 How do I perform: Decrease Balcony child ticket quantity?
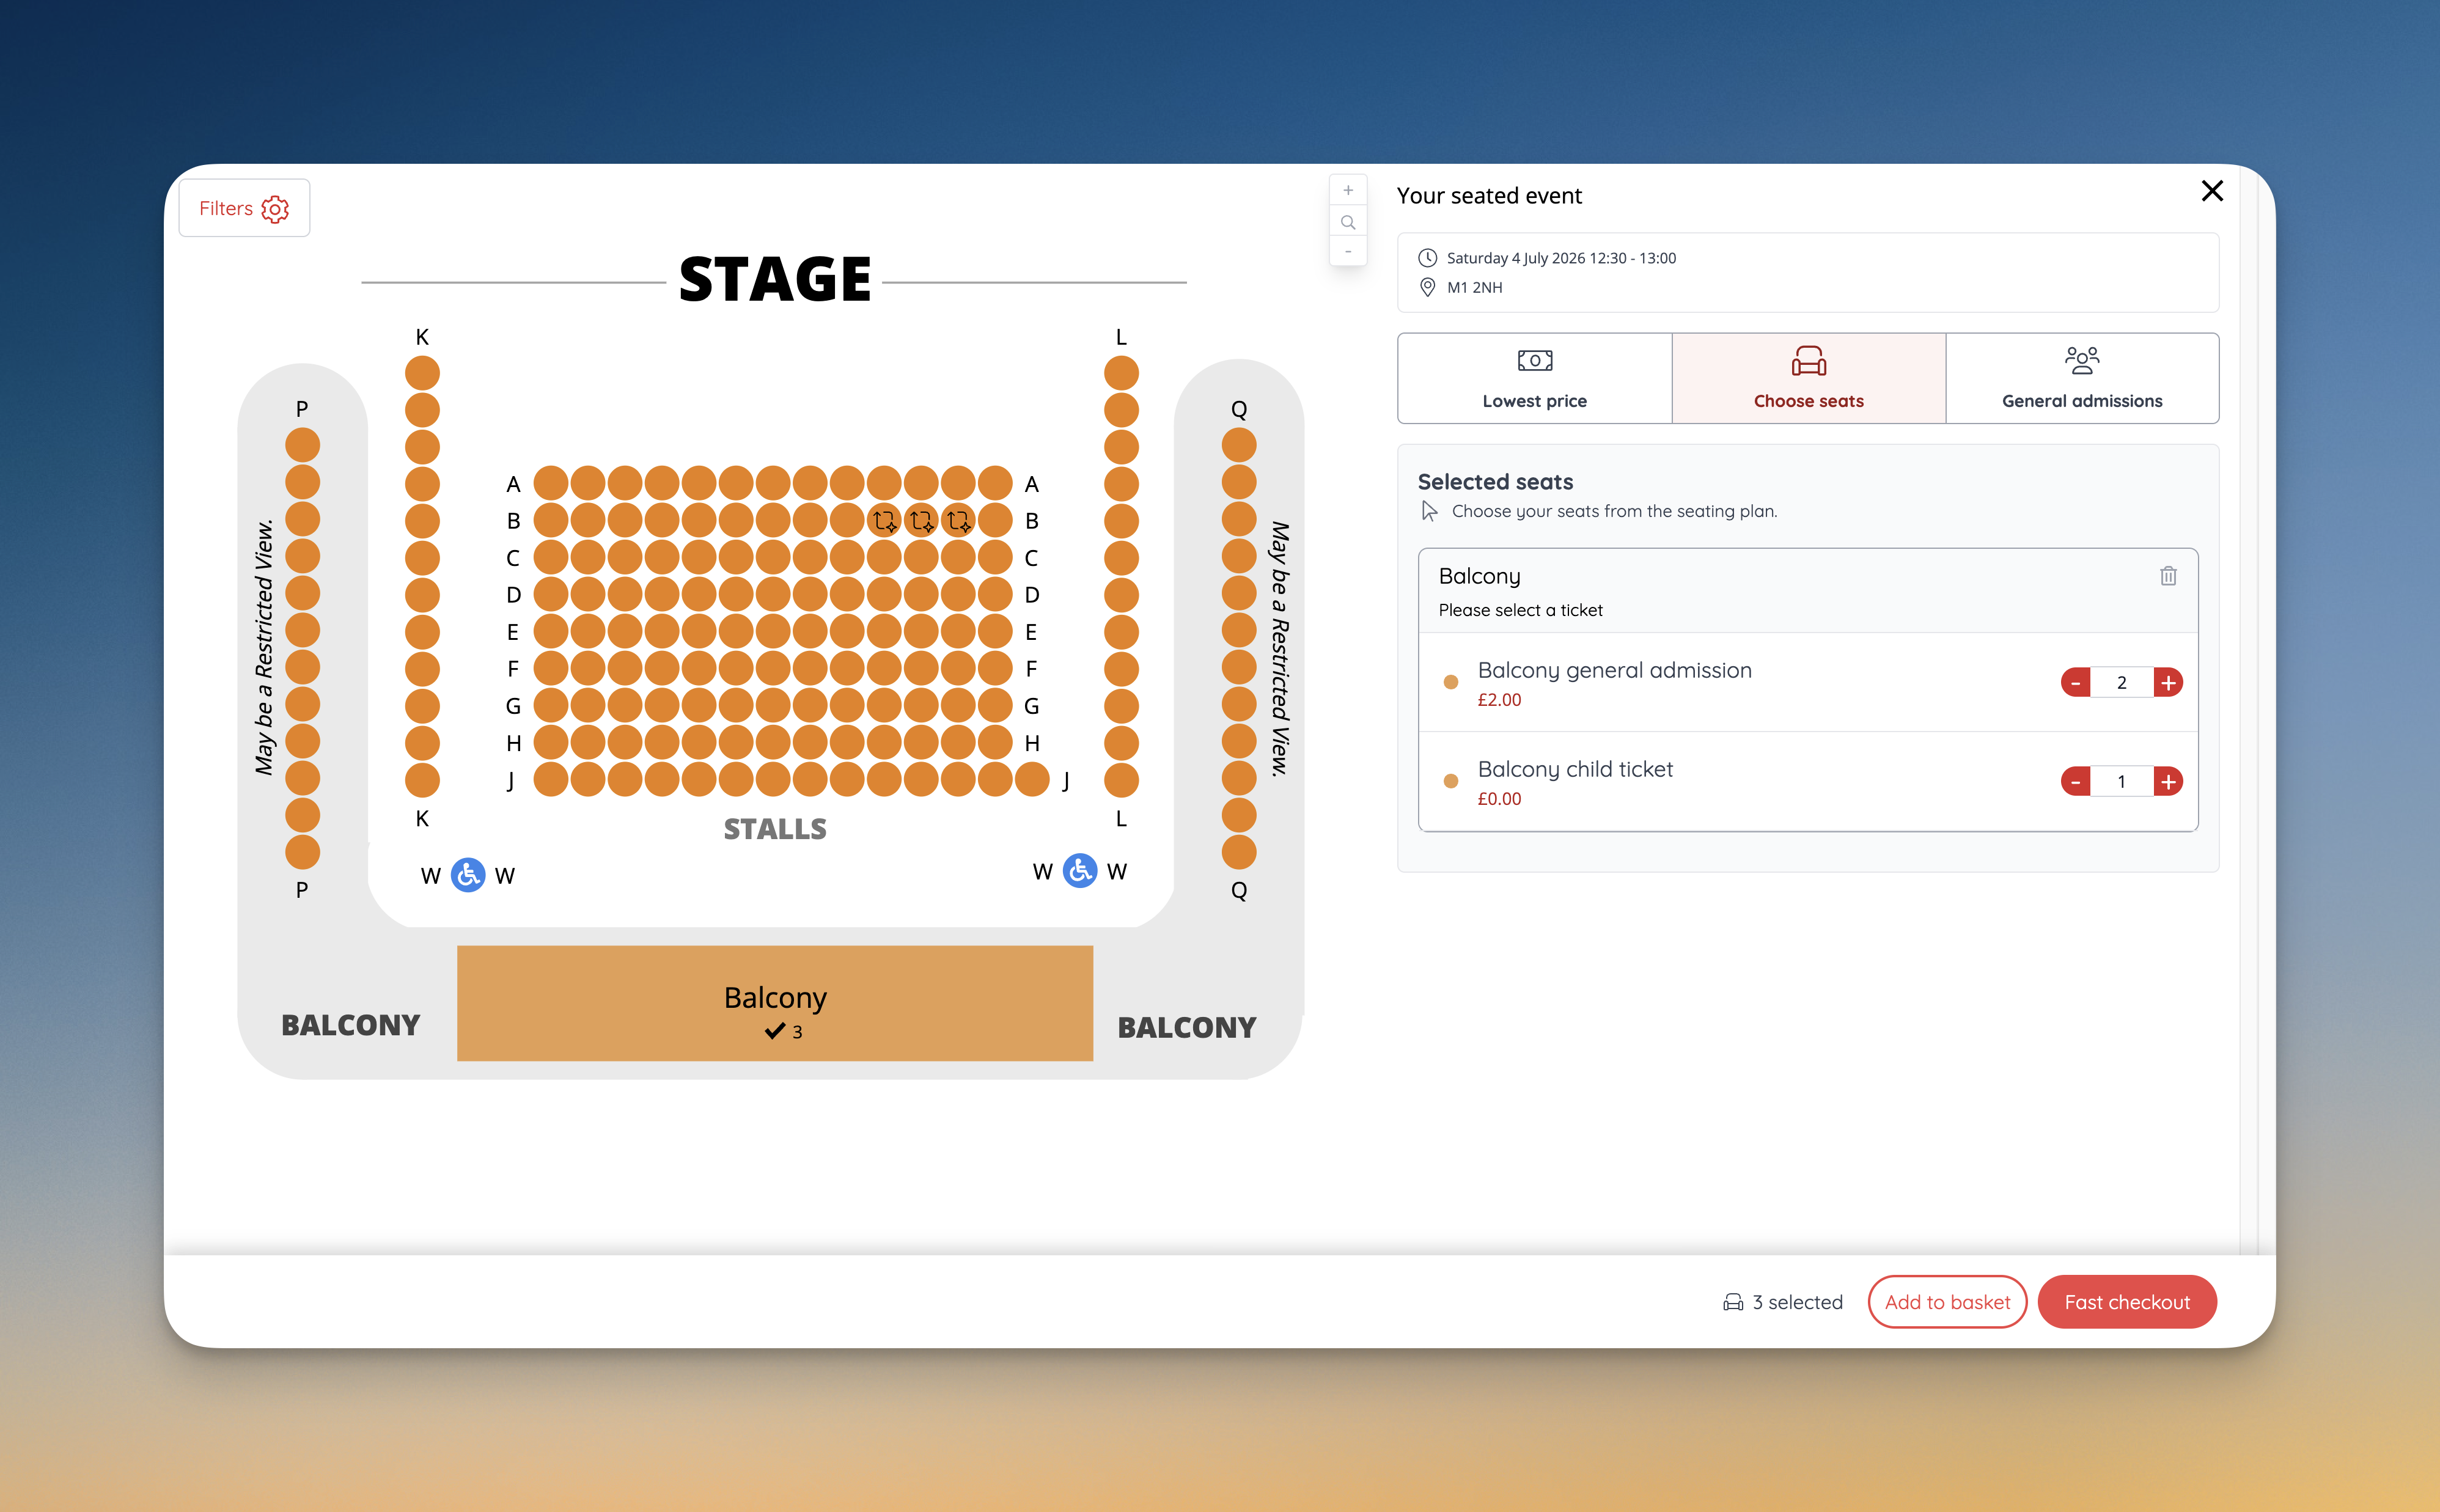[2076, 782]
